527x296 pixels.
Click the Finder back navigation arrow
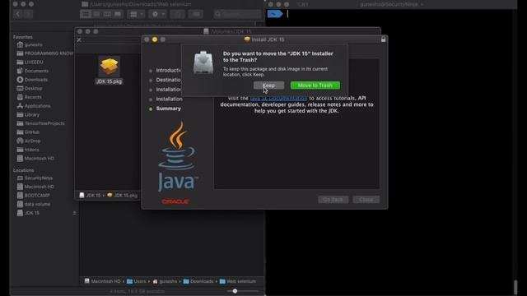[18, 14]
